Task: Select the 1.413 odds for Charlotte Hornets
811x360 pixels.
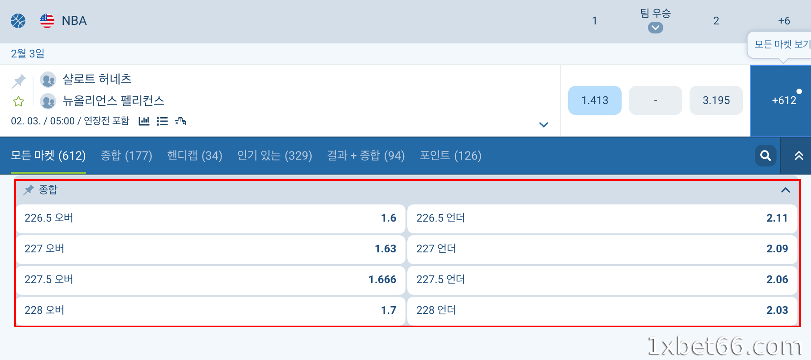Action: [x=594, y=100]
